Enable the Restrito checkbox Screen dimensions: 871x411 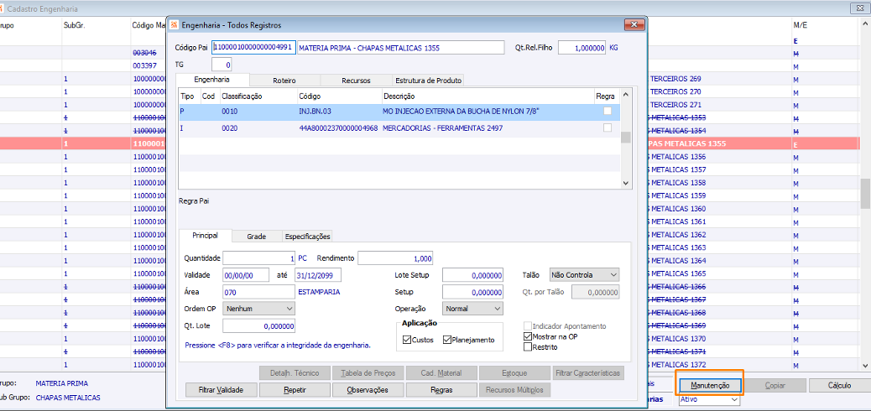(x=528, y=347)
